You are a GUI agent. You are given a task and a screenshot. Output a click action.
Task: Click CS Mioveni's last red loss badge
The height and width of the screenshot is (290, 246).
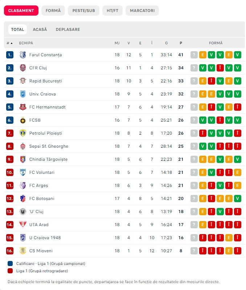238,251
